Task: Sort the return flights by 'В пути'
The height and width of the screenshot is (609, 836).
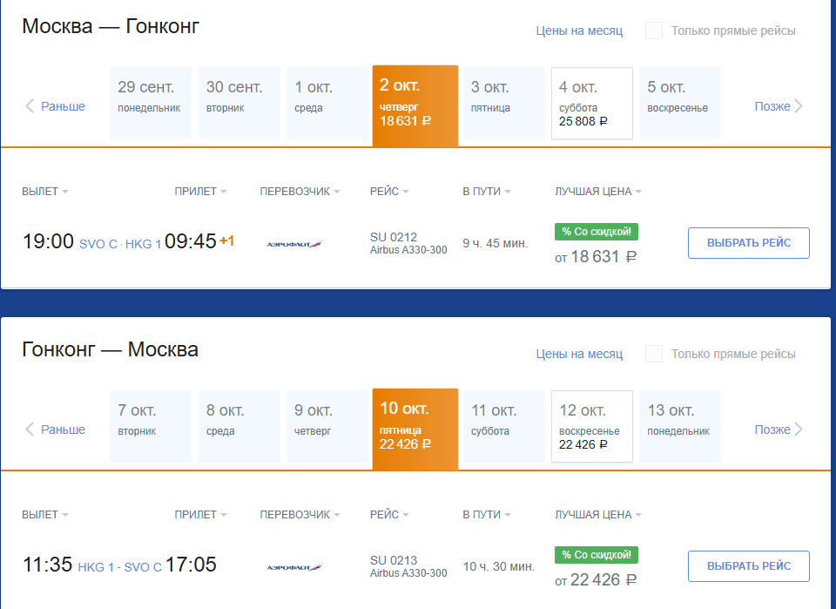Action: click(486, 515)
